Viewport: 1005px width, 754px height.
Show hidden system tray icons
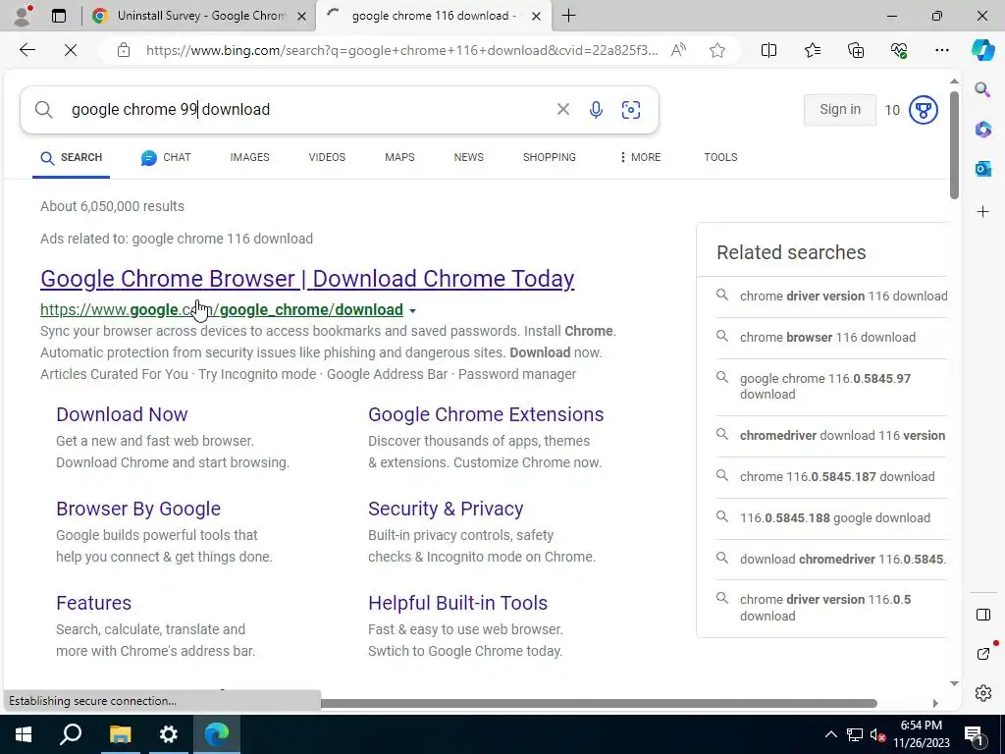point(830,734)
